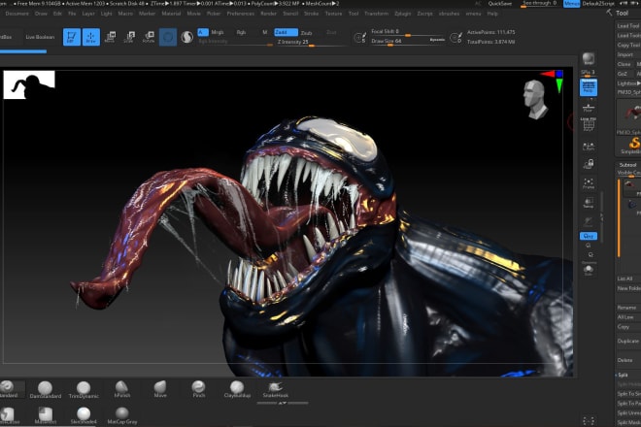Choose the ClayBuildup brush
This screenshot has height=427, width=641.
(x=237, y=389)
